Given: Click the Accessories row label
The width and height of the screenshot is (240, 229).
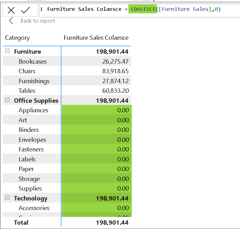Looking at the screenshot, I should pos(34,208).
